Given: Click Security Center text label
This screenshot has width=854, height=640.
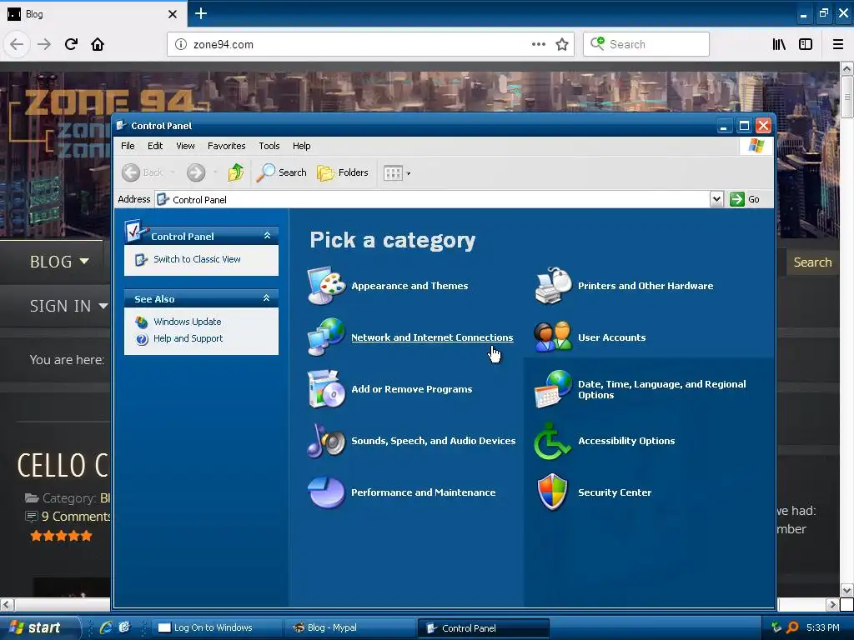Looking at the screenshot, I should pyautogui.click(x=615, y=492).
